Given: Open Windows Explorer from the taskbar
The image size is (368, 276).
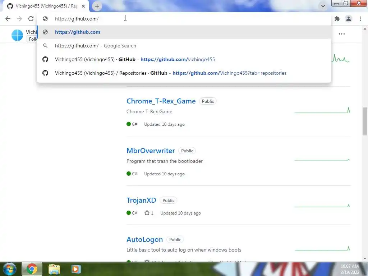Looking at the screenshot, I should click(54, 269).
